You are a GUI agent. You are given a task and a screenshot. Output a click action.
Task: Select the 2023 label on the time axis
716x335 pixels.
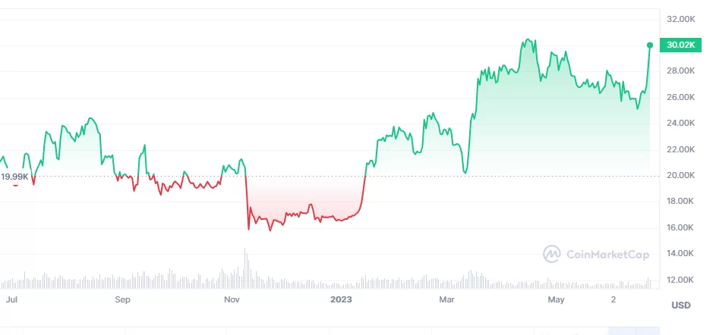click(x=342, y=299)
